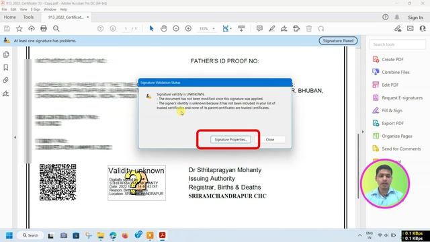Close the Signature Validation Status dialog
The image size is (430, 242).
pyautogui.click(x=270, y=139)
